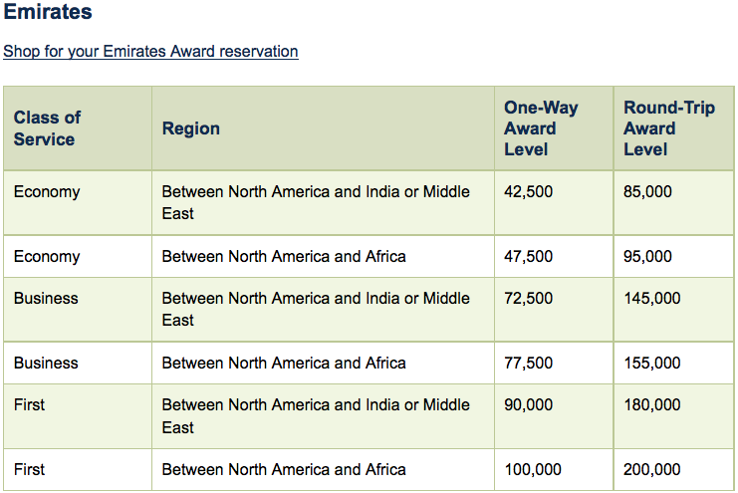Click the 72,500 one-way award cell
The image size is (738, 493).
529,298
